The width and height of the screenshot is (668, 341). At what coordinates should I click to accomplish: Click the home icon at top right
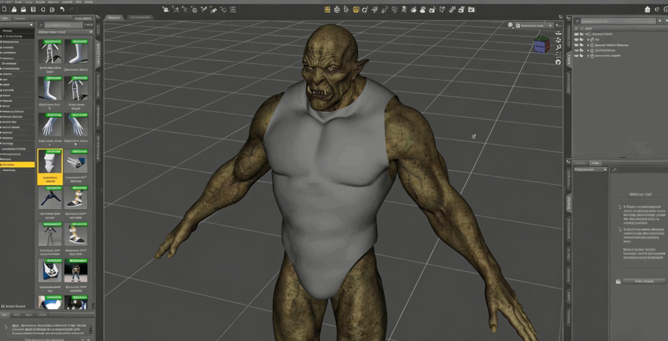pyautogui.click(x=647, y=9)
